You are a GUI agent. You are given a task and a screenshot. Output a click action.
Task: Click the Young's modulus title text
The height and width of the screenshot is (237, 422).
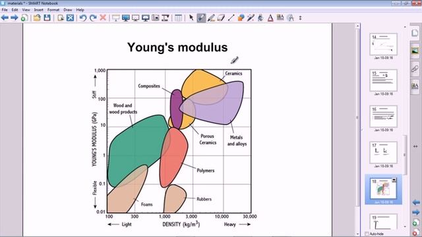(x=177, y=47)
